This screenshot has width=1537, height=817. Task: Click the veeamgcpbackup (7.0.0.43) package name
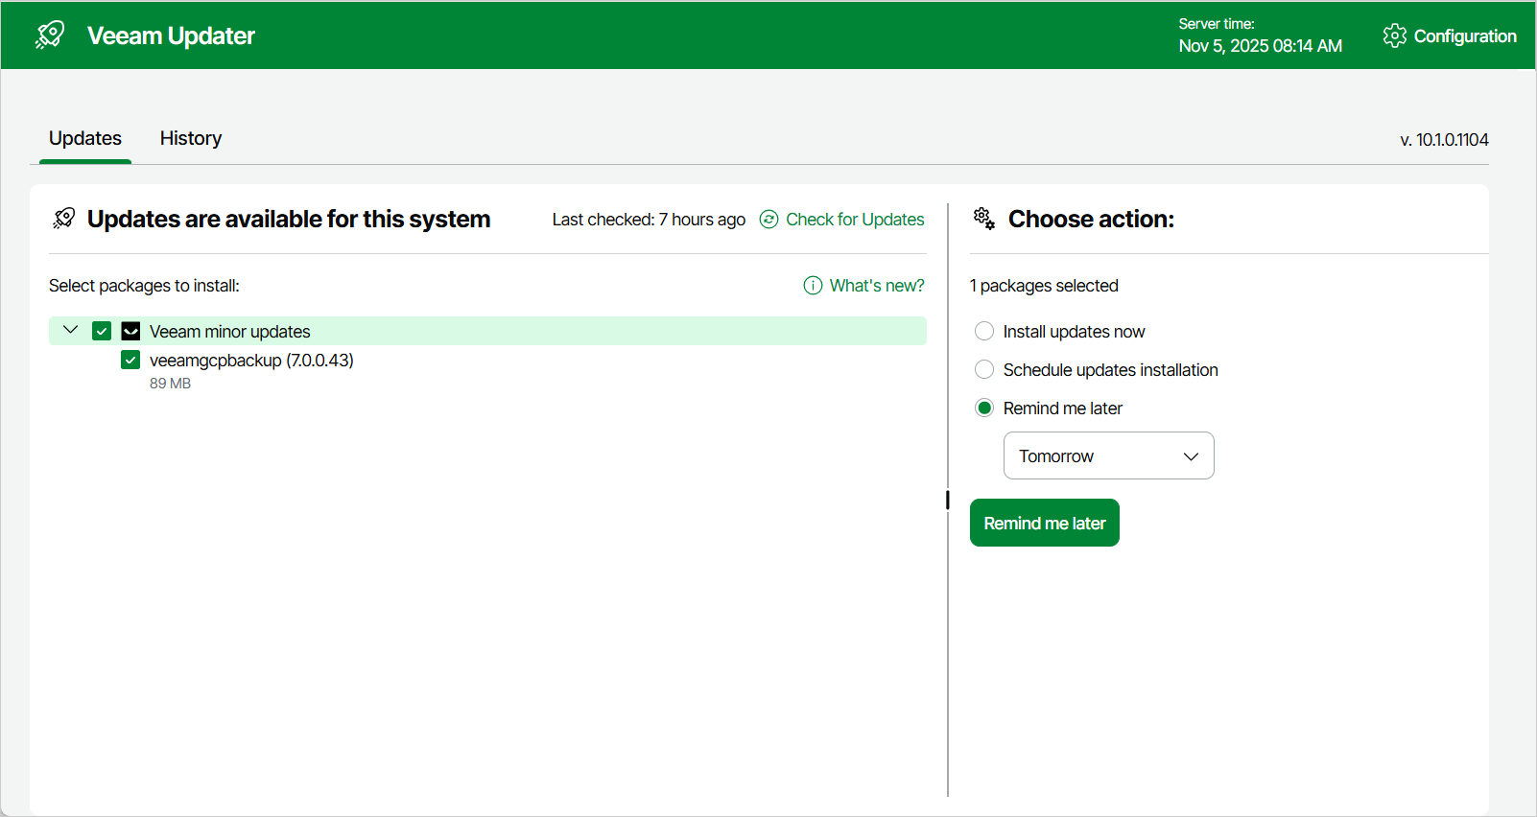[251, 361]
